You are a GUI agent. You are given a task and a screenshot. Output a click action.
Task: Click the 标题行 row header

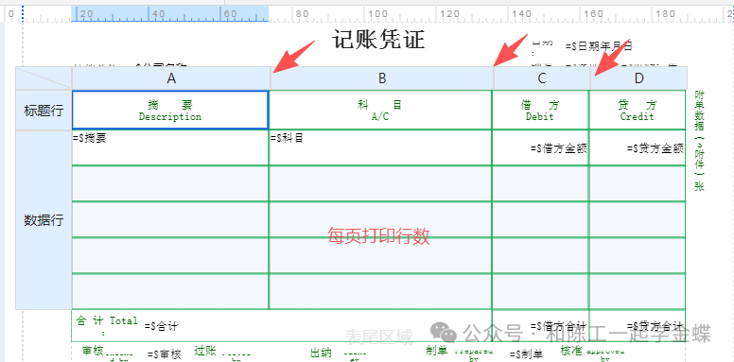[44, 111]
